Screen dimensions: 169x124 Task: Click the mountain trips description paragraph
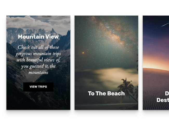(38, 60)
